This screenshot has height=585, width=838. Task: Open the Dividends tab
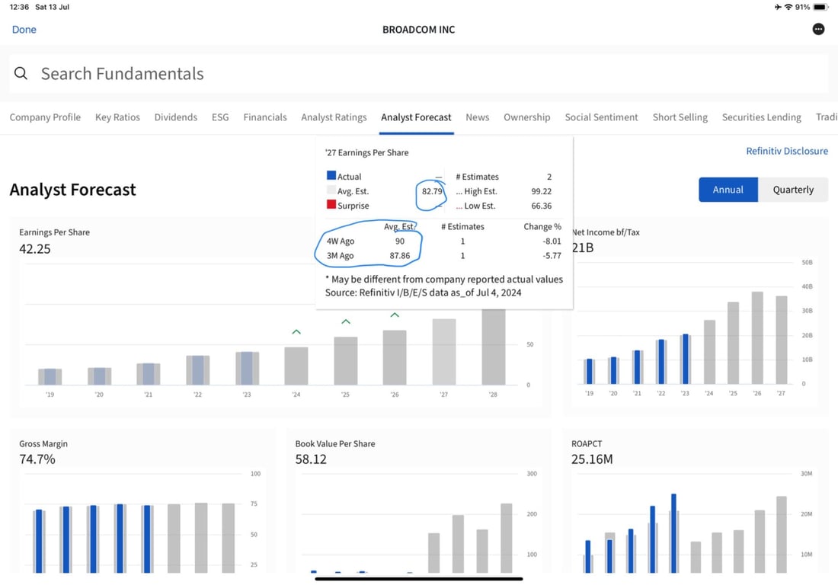coord(176,117)
